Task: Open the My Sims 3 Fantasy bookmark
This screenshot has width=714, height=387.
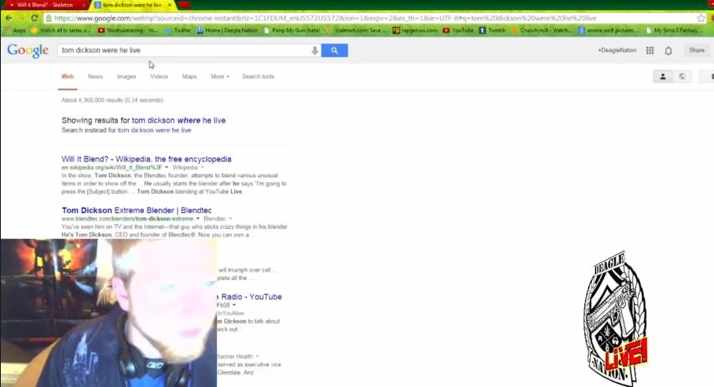Action: click(x=675, y=30)
